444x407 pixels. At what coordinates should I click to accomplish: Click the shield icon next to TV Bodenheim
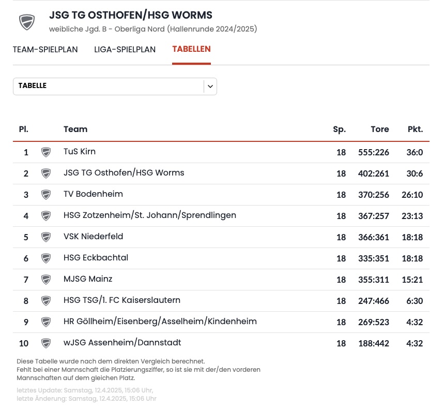[x=46, y=195]
